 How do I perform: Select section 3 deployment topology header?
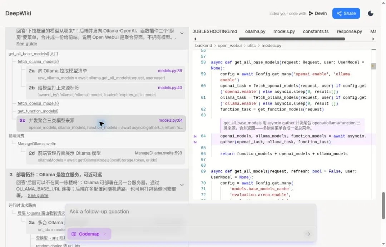pos(97,185)
